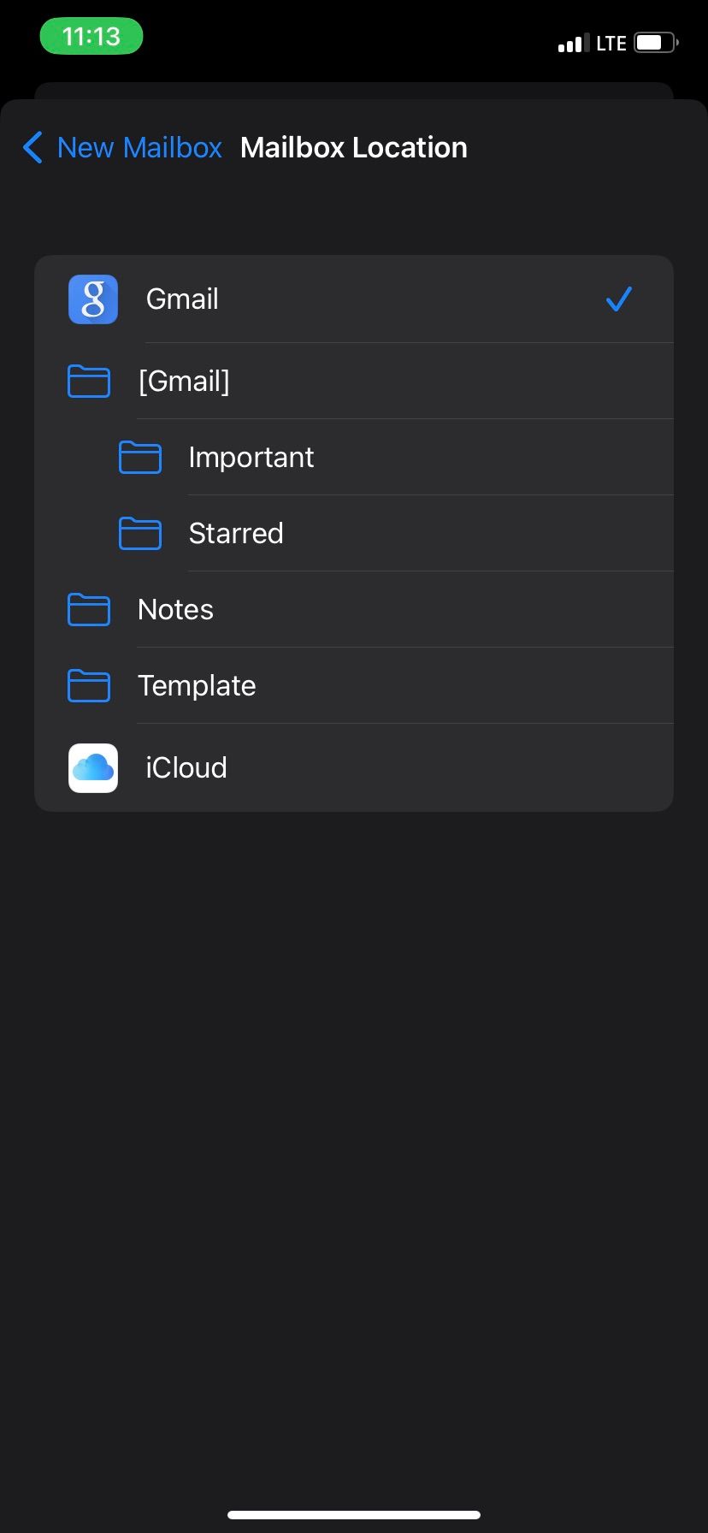The image size is (708, 1533).
Task: Choose the Template folder label
Action: (197, 686)
